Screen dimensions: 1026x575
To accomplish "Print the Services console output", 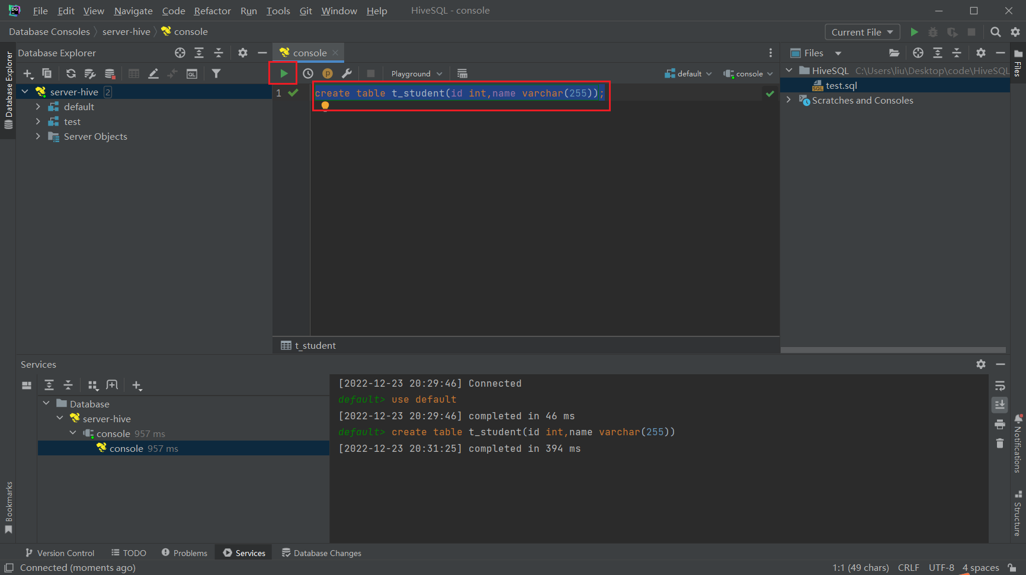I will click(1000, 424).
